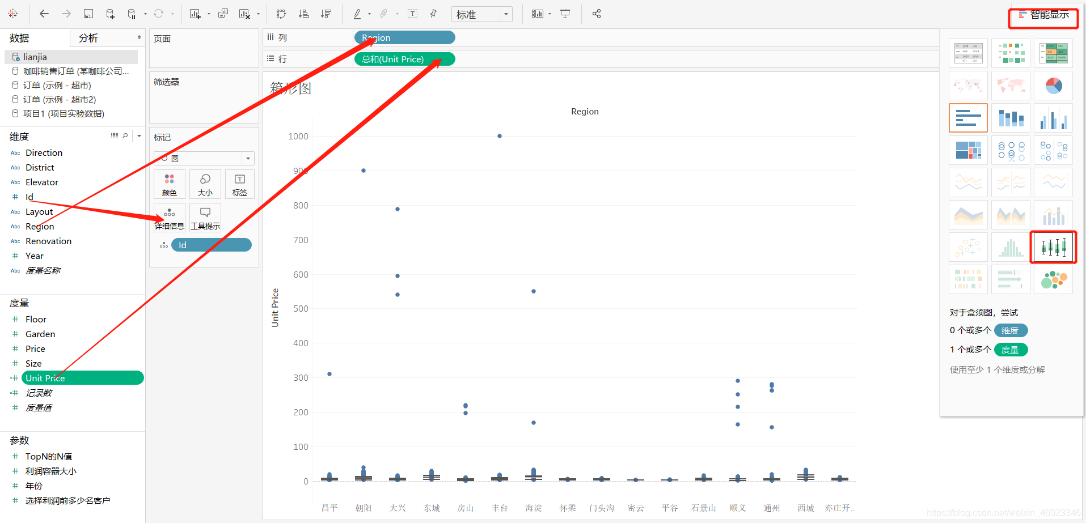Image resolution: width=1086 pixels, height=523 pixels.
Task: Click the paperclip group members icon
Action: pyautogui.click(x=384, y=14)
